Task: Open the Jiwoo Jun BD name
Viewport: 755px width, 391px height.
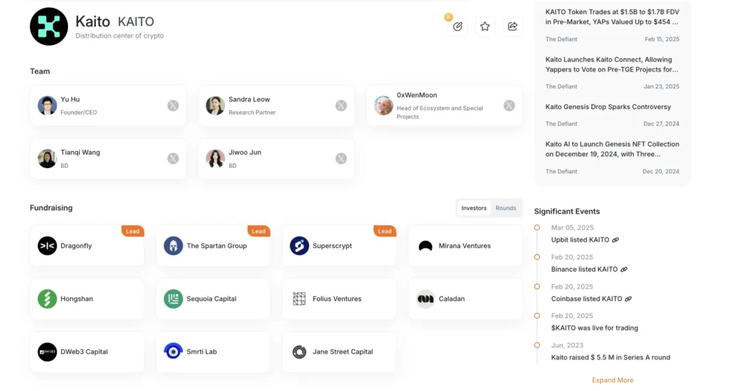Action: 245,152
